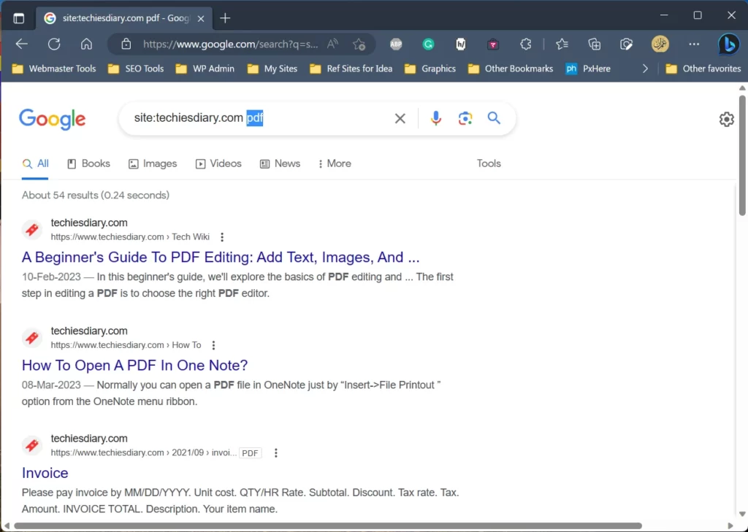The width and height of the screenshot is (748, 532).
Task: Switch to Videos results tab
Action: [x=218, y=163]
